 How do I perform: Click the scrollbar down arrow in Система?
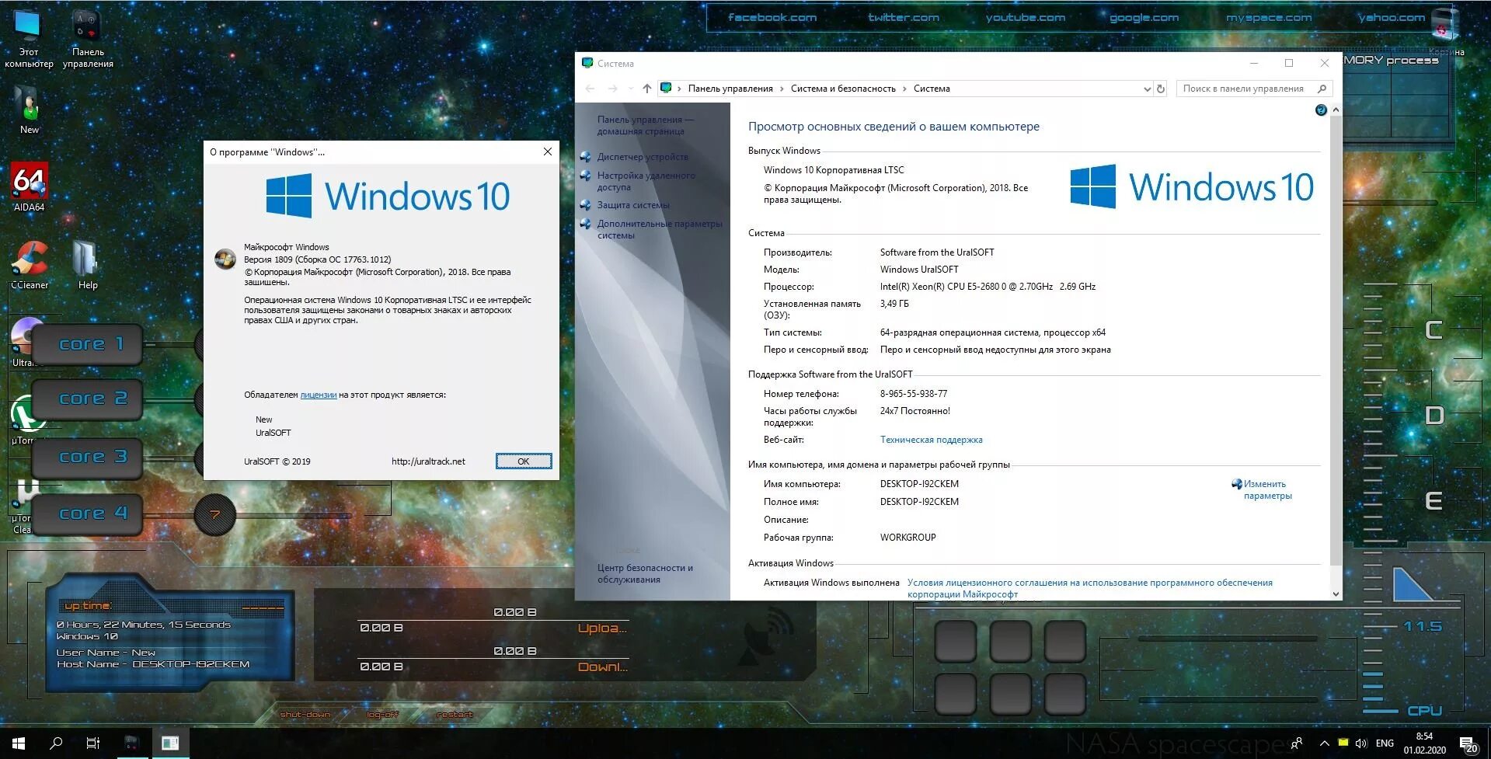(x=1336, y=594)
